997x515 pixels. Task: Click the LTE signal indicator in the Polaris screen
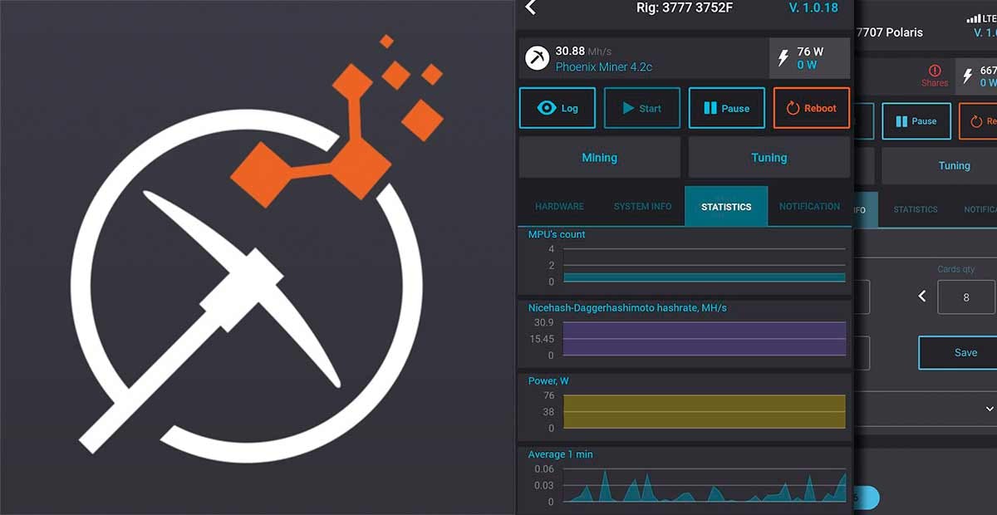981,18
